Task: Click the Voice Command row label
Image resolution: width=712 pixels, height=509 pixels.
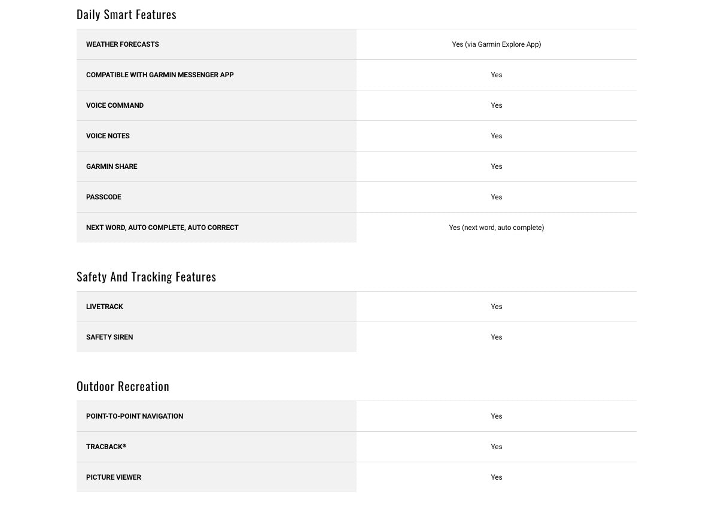Action: click(x=115, y=105)
